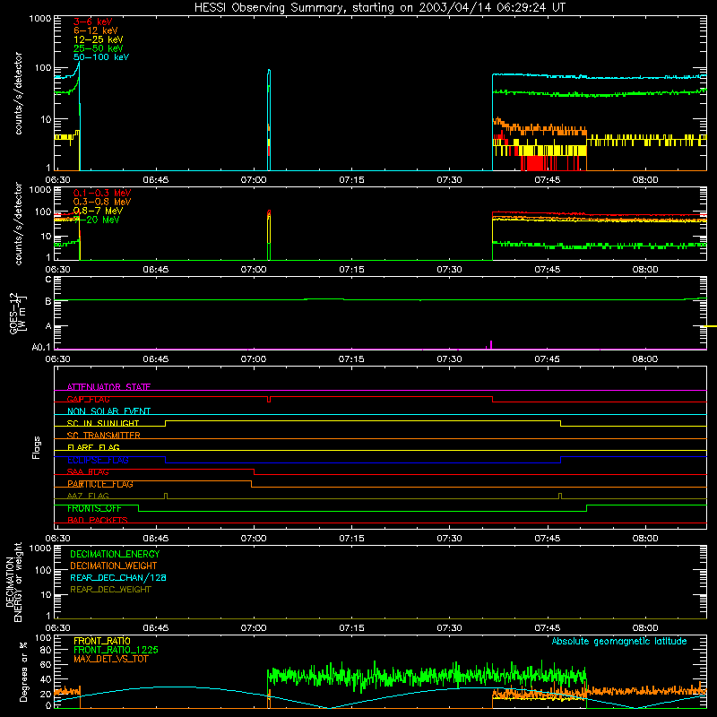Pick the 50-100 keV legend label
Image resolution: width=717 pixels, height=717 pixels.
101,57
